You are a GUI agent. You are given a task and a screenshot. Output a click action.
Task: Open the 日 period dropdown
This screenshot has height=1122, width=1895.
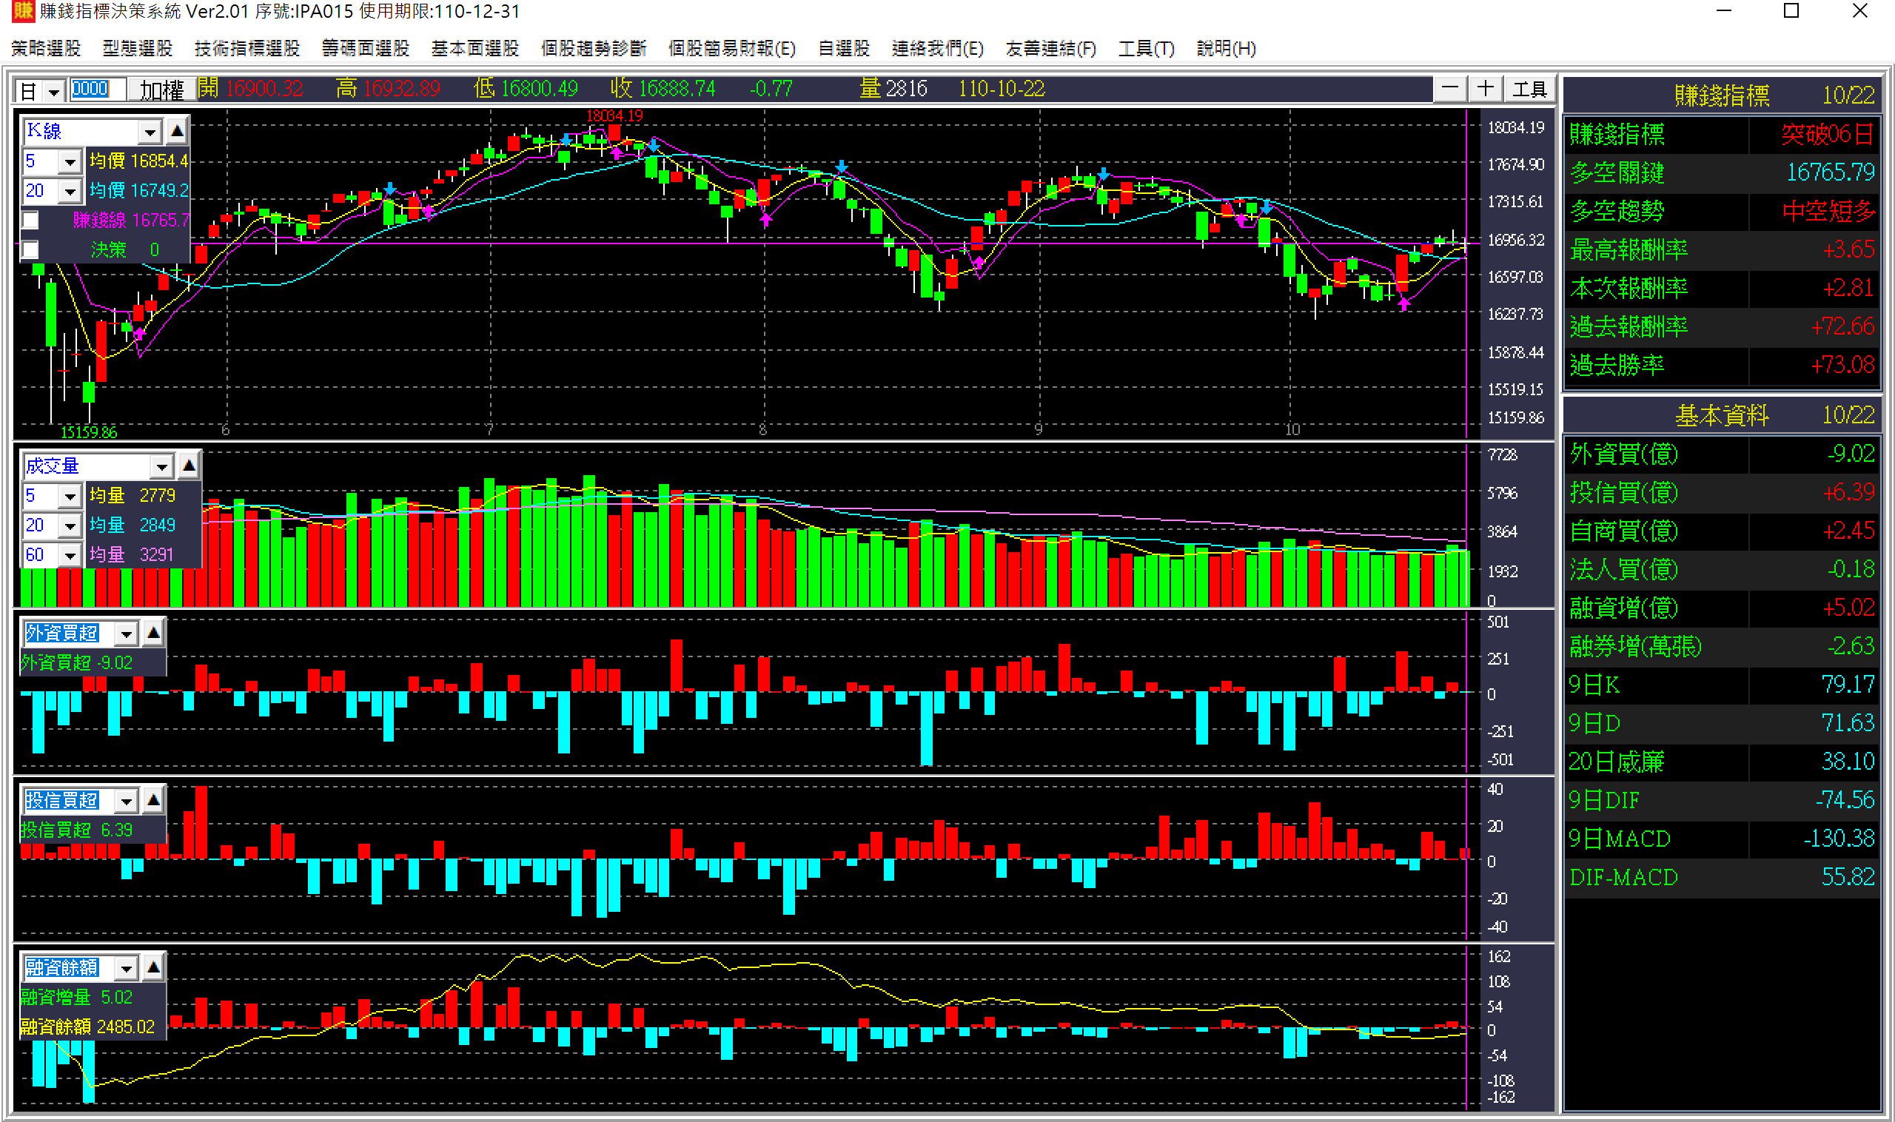(x=54, y=92)
